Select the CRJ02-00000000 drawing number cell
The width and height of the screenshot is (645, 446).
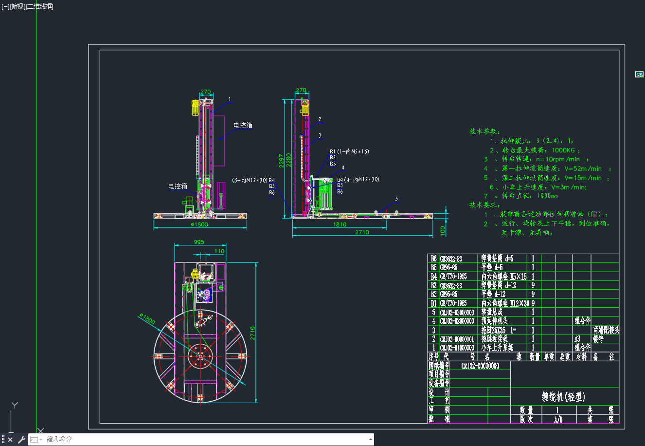tap(481, 366)
